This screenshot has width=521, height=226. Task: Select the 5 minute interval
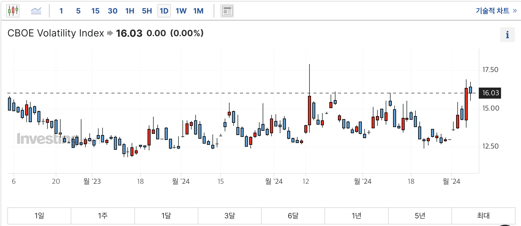coord(78,11)
